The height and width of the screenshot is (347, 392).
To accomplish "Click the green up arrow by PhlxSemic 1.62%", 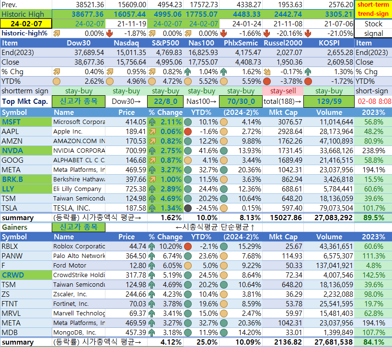I will click(223, 72).
